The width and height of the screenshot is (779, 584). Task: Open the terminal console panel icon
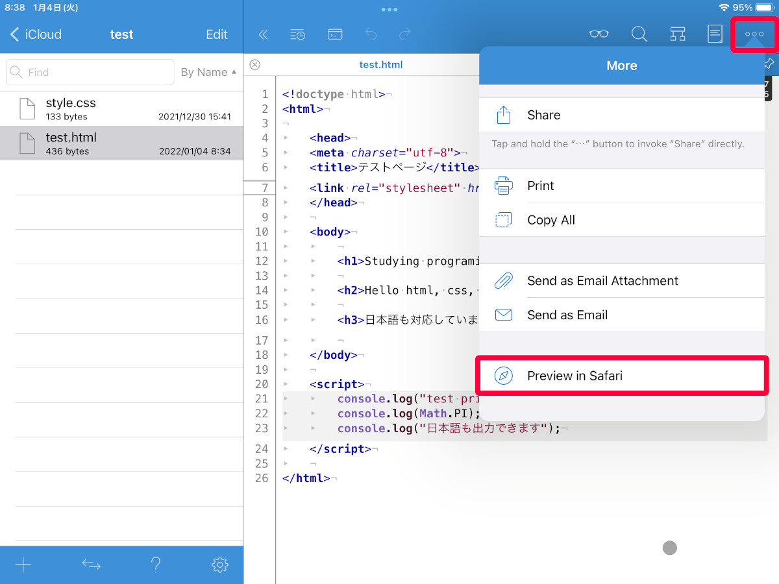pyautogui.click(x=334, y=34)
